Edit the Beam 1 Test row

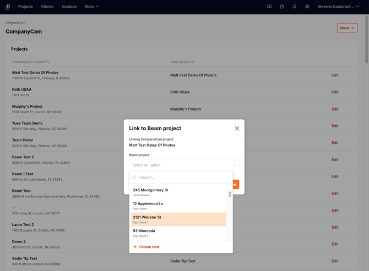tap(335, 176)
